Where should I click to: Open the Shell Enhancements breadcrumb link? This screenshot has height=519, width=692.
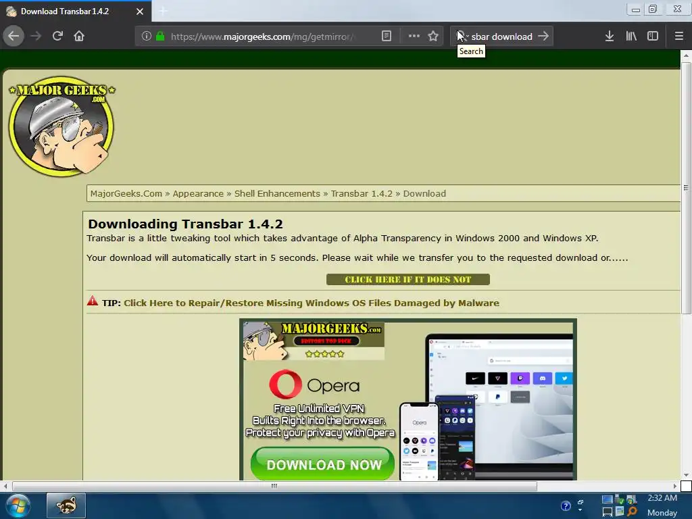(277, 194)
